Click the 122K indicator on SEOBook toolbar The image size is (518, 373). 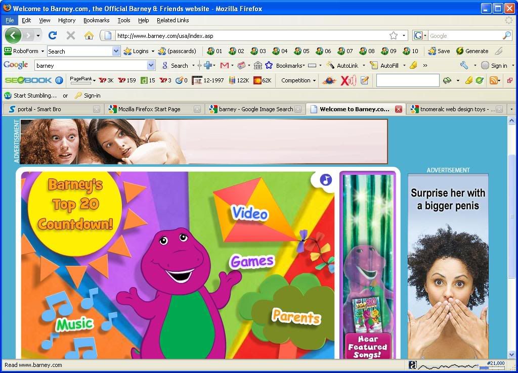click(x=239, y=80)
